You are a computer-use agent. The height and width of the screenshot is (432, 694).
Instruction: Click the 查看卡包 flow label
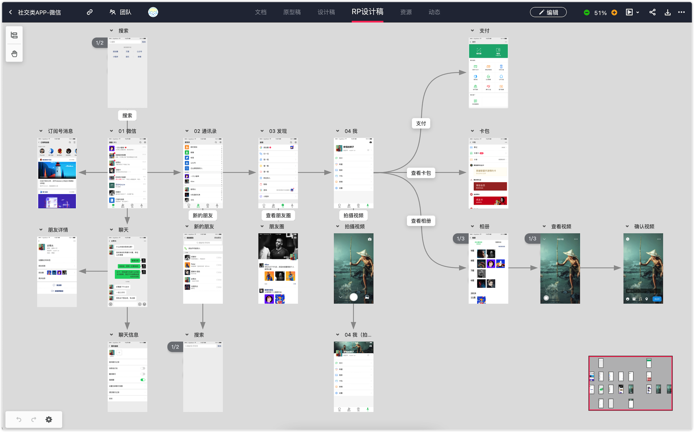point(421,173)
